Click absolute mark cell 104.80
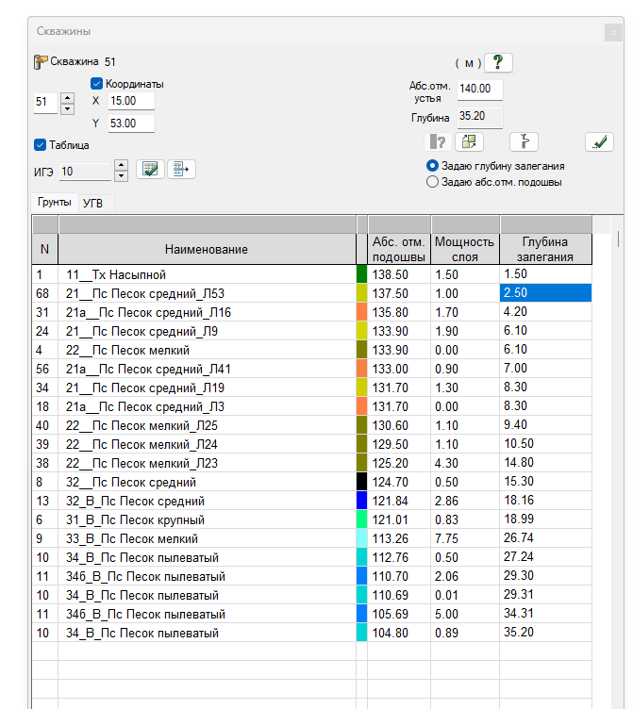Screen dimensions: 633x709 (x=399, y=633)
